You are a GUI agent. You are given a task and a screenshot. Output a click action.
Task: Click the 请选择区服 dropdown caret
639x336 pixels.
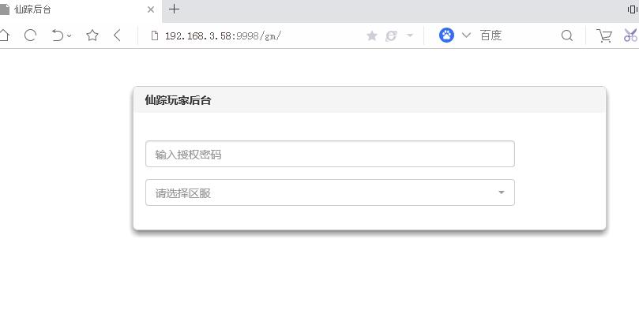pos(502,192)
